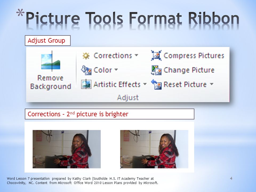Image resolution: width=256 pixels, height=192 pixels.
Task: Click the Adjust group name label
Action: click(x=128, y=98)
